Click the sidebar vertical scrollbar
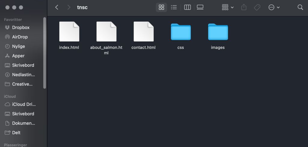 tap(45, 52)
